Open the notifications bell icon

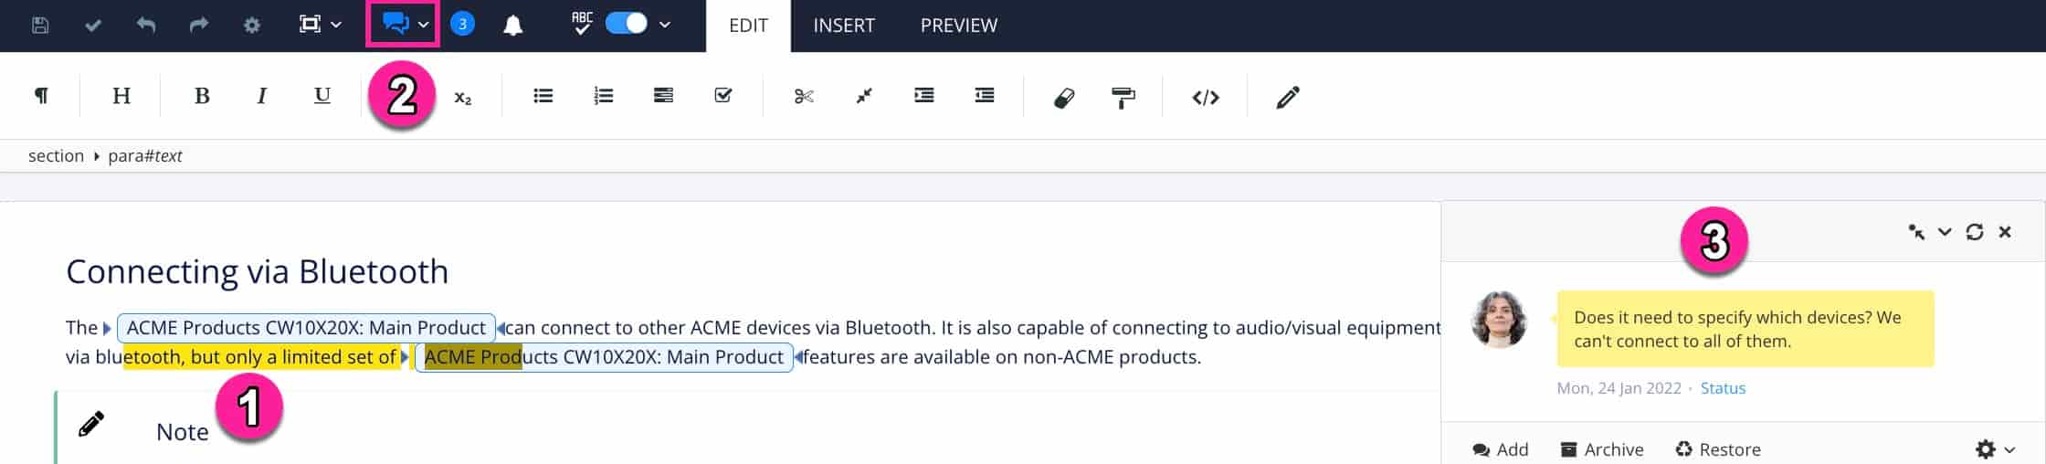pos(513,25)
